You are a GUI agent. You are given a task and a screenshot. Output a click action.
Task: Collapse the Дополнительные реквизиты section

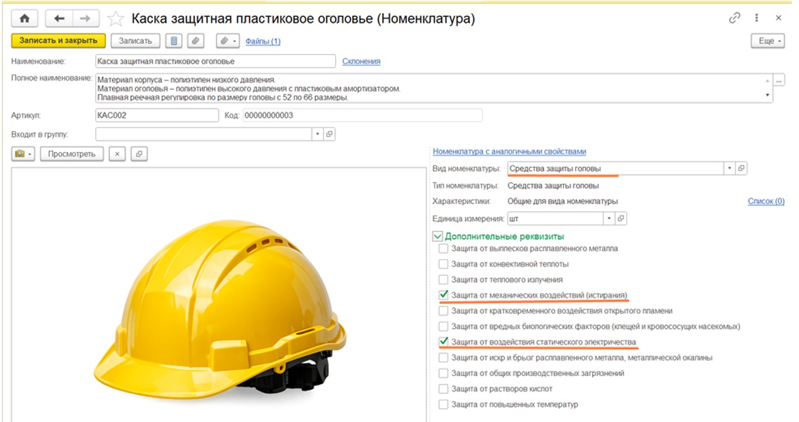click(x=437, y=236)
